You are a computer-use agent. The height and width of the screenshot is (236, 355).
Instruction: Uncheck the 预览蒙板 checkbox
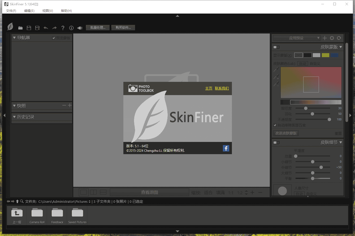[x=54, y=37]
